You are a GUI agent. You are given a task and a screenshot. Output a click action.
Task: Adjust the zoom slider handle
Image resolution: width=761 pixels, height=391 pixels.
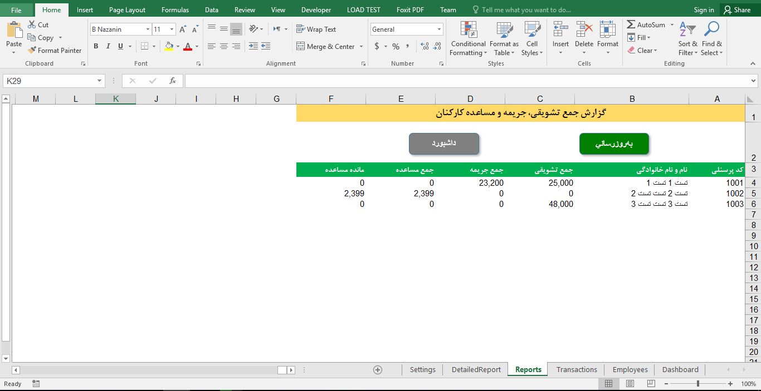click(x=698, y=384)
